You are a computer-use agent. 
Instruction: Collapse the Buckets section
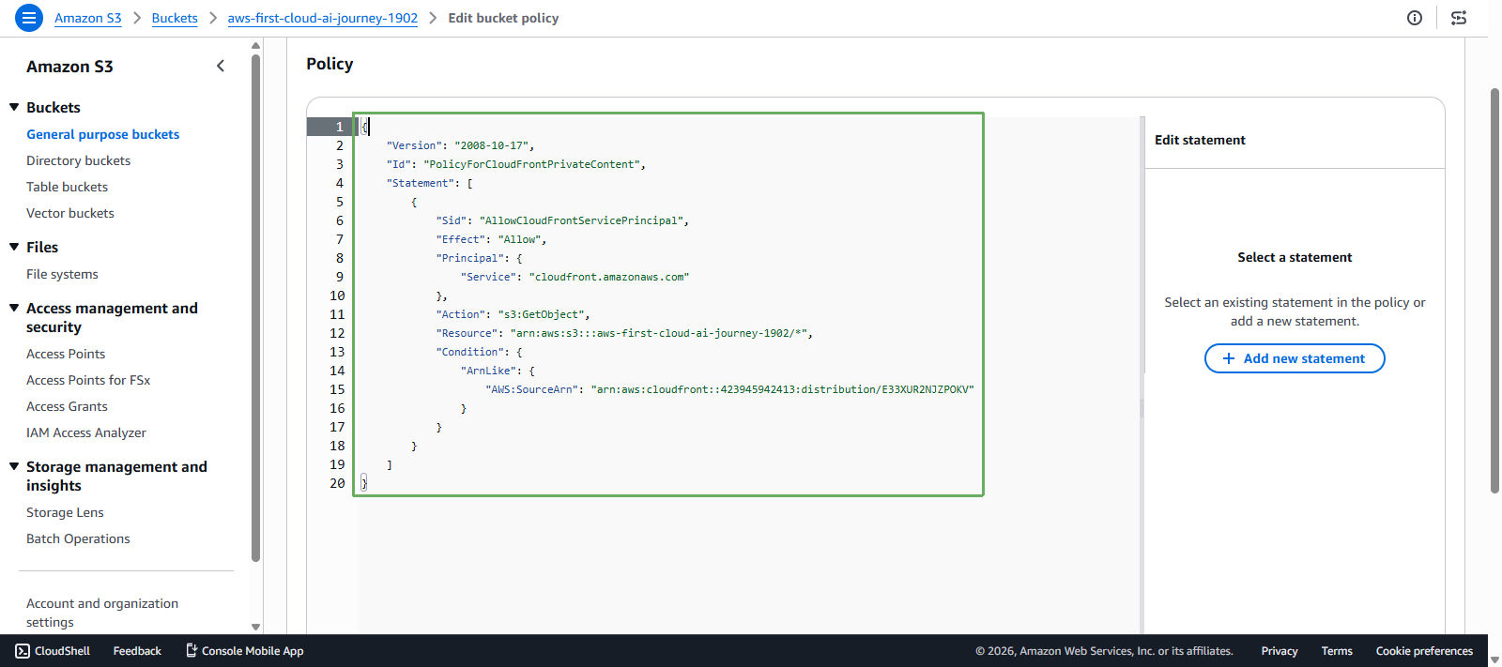pos(14,107)
